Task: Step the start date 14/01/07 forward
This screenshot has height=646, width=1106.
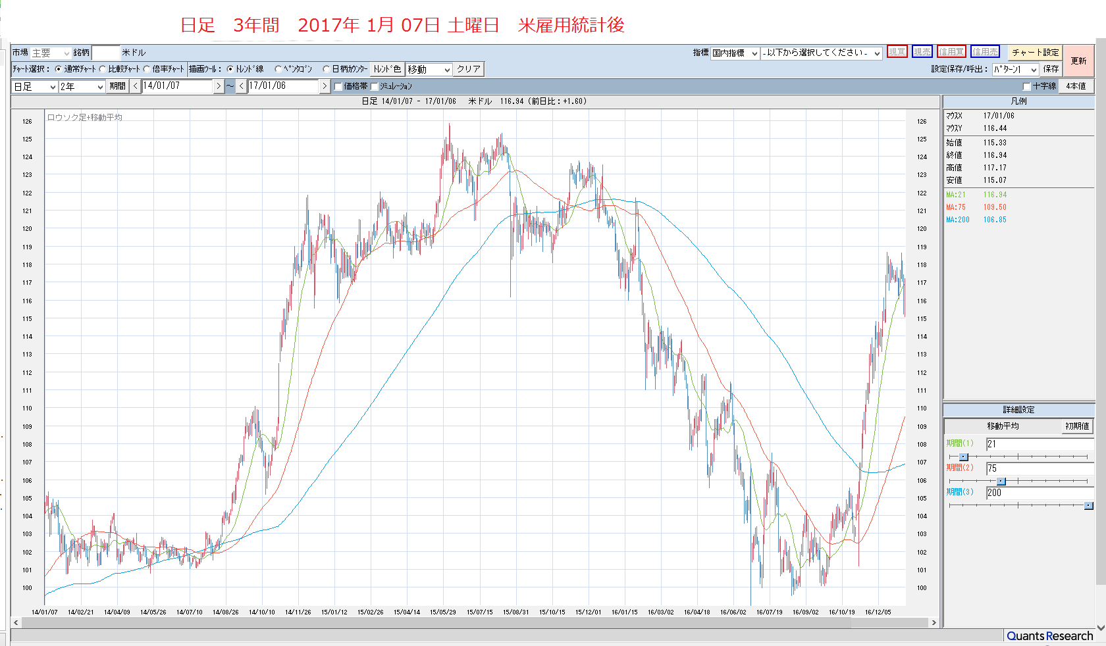Action: (219, 86)
